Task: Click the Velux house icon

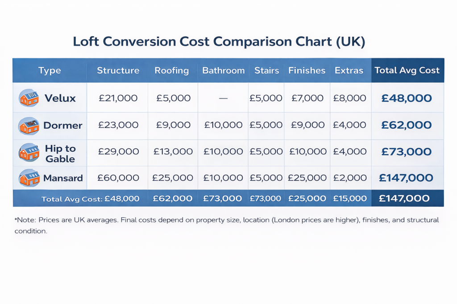Action: 29,98
